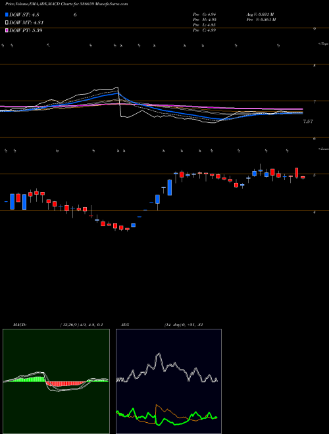329x434 pixels.
Task: Open the MACD indicator chart panel
Action: (x=56, y=381)
